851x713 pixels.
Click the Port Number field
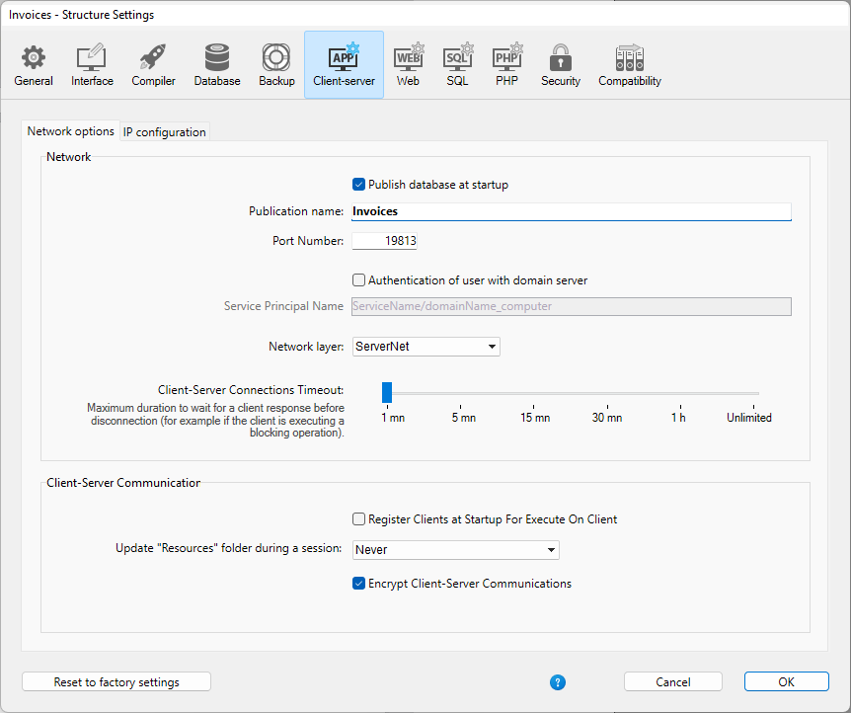point(384,241)
